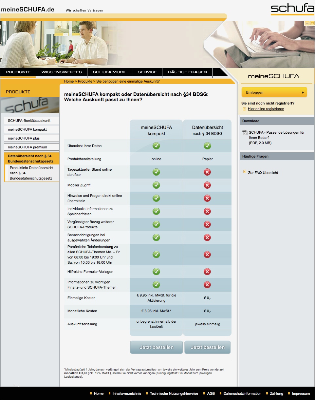The height and width of the screenshot is (400, 315).
Task: Open Impressum footer link
Action: (x=301, y=393)
